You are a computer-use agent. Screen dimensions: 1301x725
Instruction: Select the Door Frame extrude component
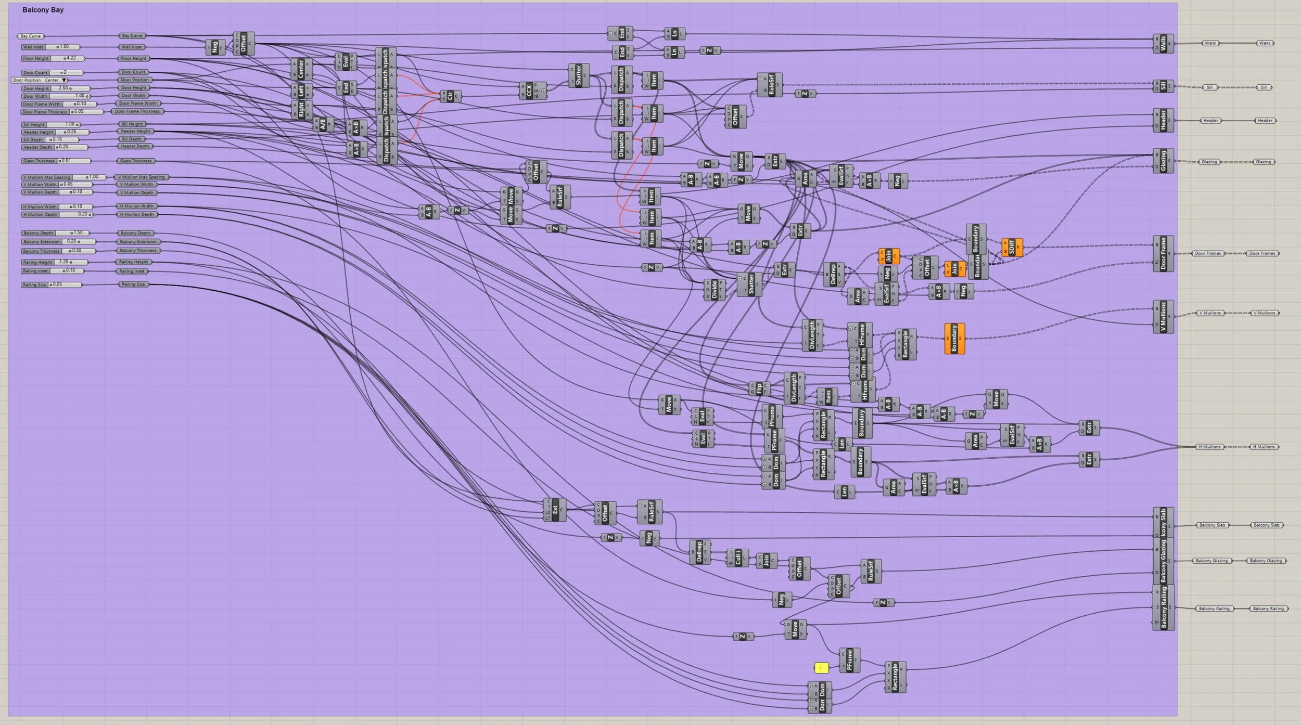(x=1163, y=253)
